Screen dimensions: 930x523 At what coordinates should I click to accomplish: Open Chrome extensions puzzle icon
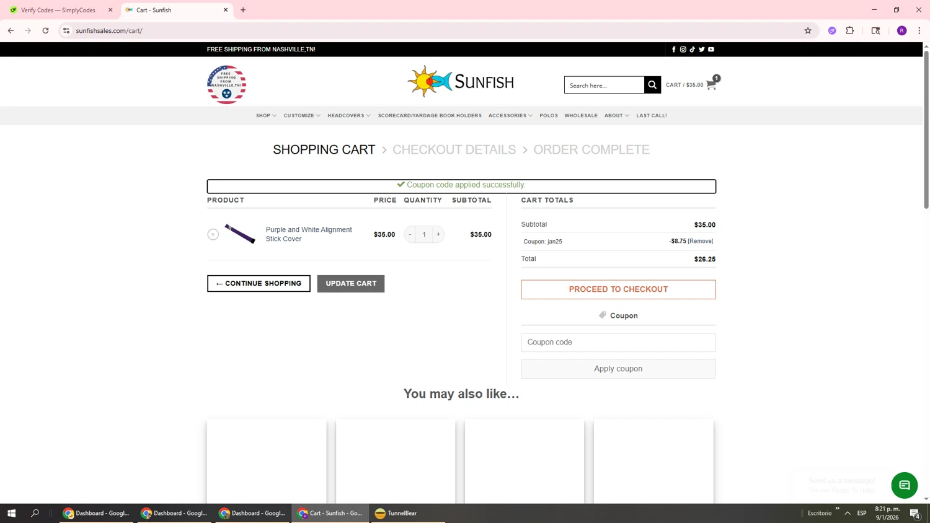[850, 30]
